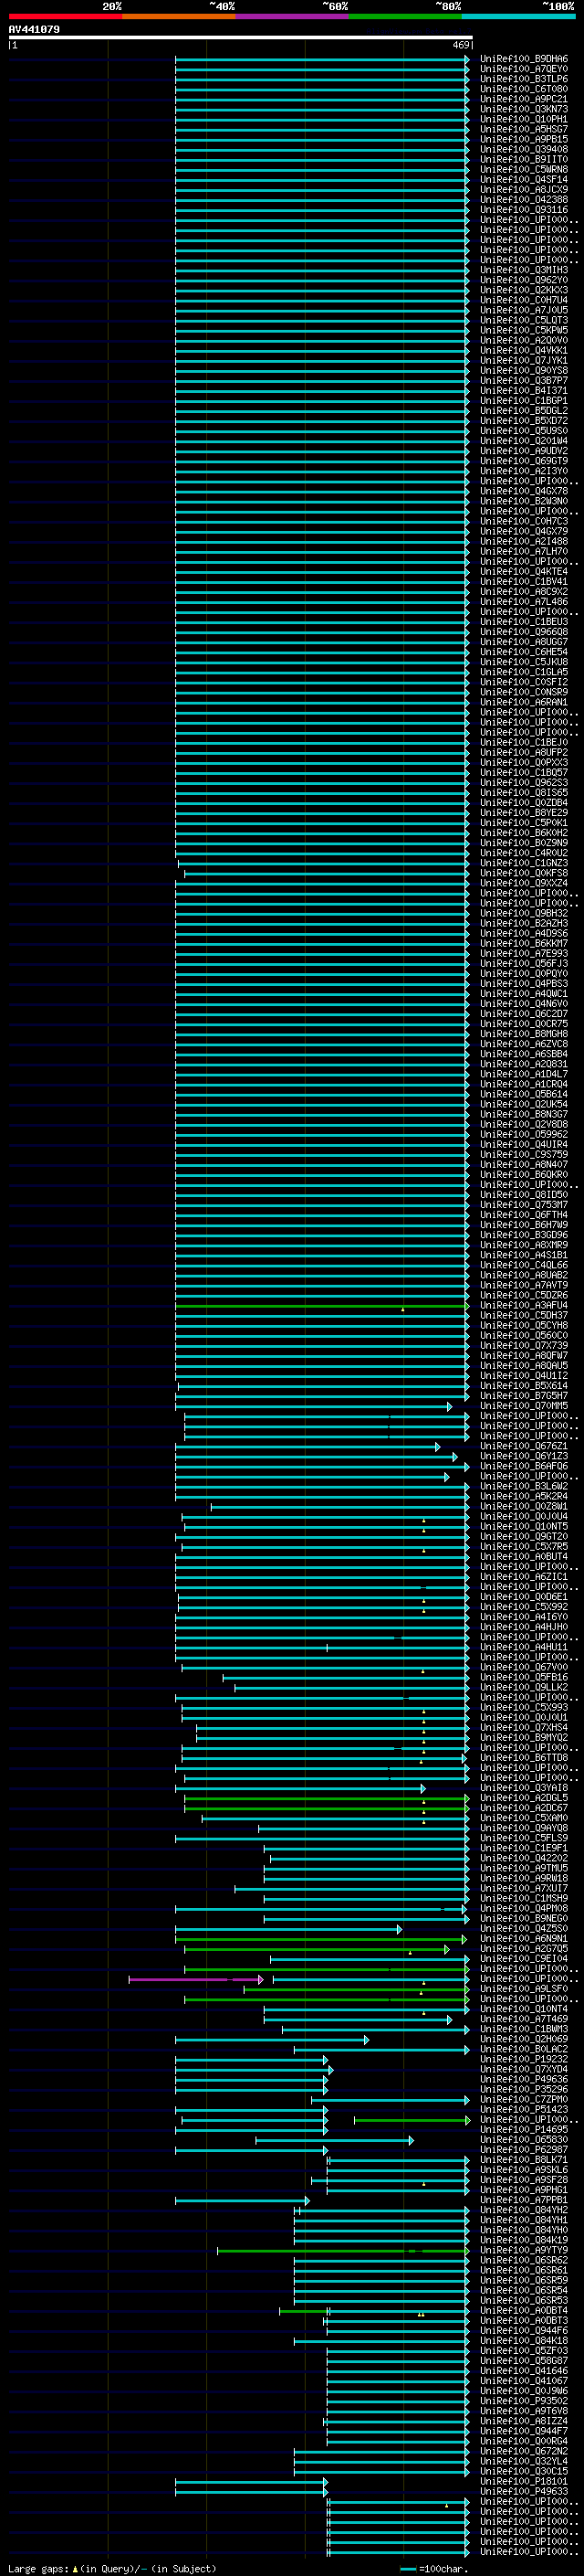
Task: Click the orange ~40% legend segment
Action: (179, 16)
